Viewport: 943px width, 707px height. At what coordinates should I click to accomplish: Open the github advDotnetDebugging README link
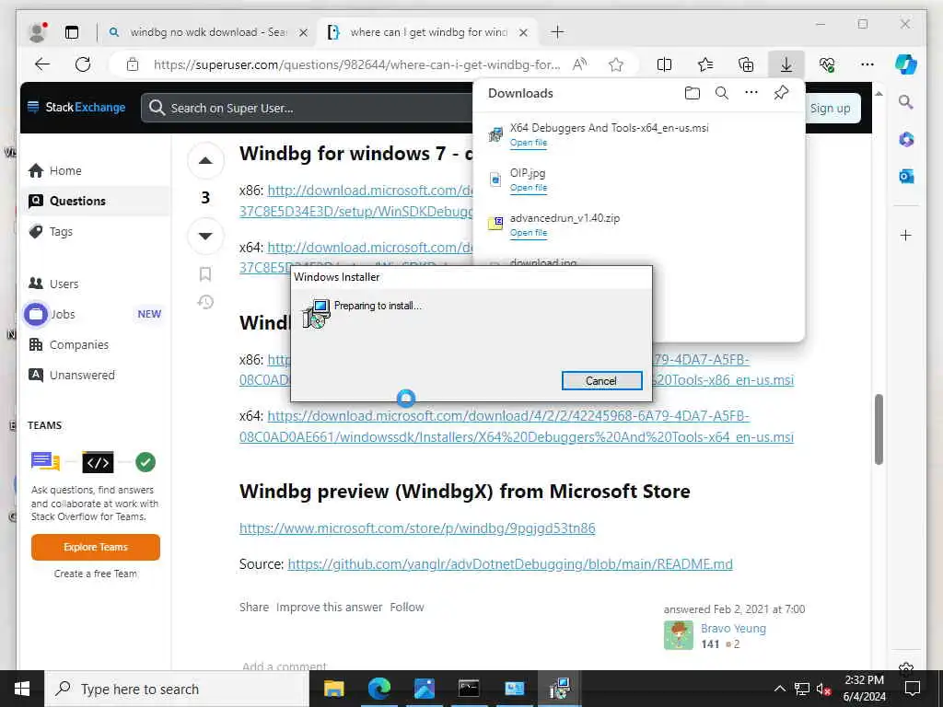coord(510,564)
